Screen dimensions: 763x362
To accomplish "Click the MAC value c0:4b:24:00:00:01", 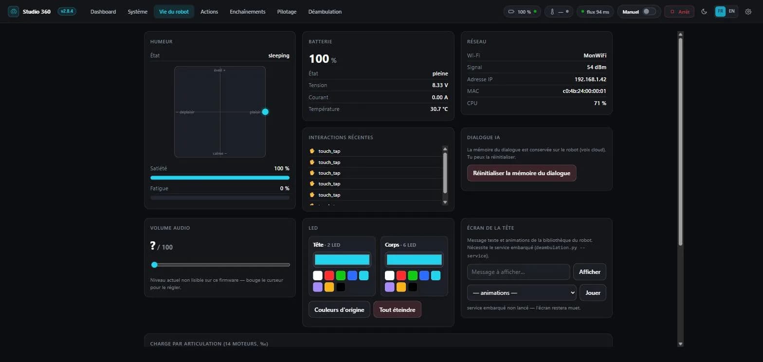I will point(584,91).
